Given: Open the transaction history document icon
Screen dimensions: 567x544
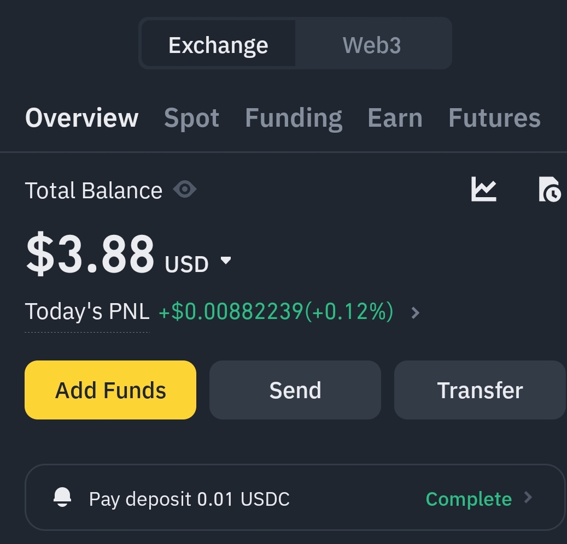Looking at the screenshot, I should (550, 189).
